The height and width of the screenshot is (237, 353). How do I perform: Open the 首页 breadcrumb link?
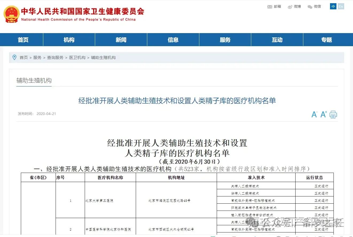click(24, 57)
